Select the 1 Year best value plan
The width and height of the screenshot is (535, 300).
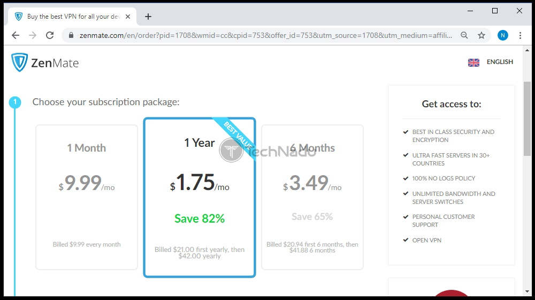coord(200,198)
